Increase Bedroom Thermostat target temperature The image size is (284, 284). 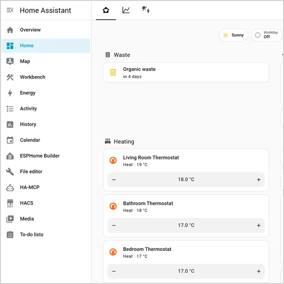[258, 271]
